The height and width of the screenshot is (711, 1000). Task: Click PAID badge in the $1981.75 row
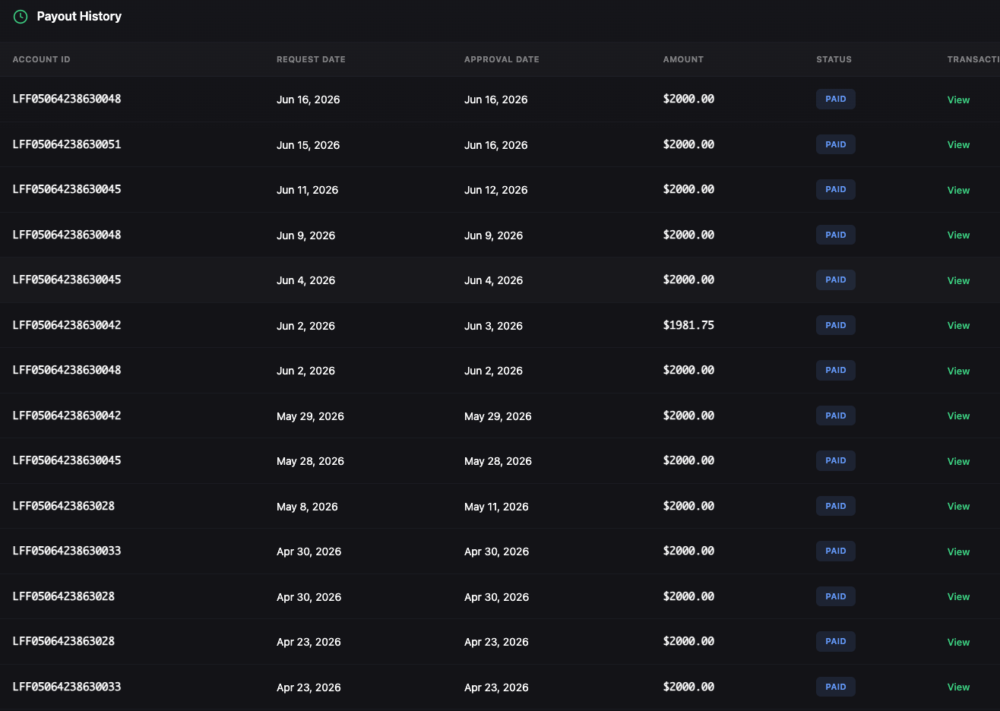point(836,325)
